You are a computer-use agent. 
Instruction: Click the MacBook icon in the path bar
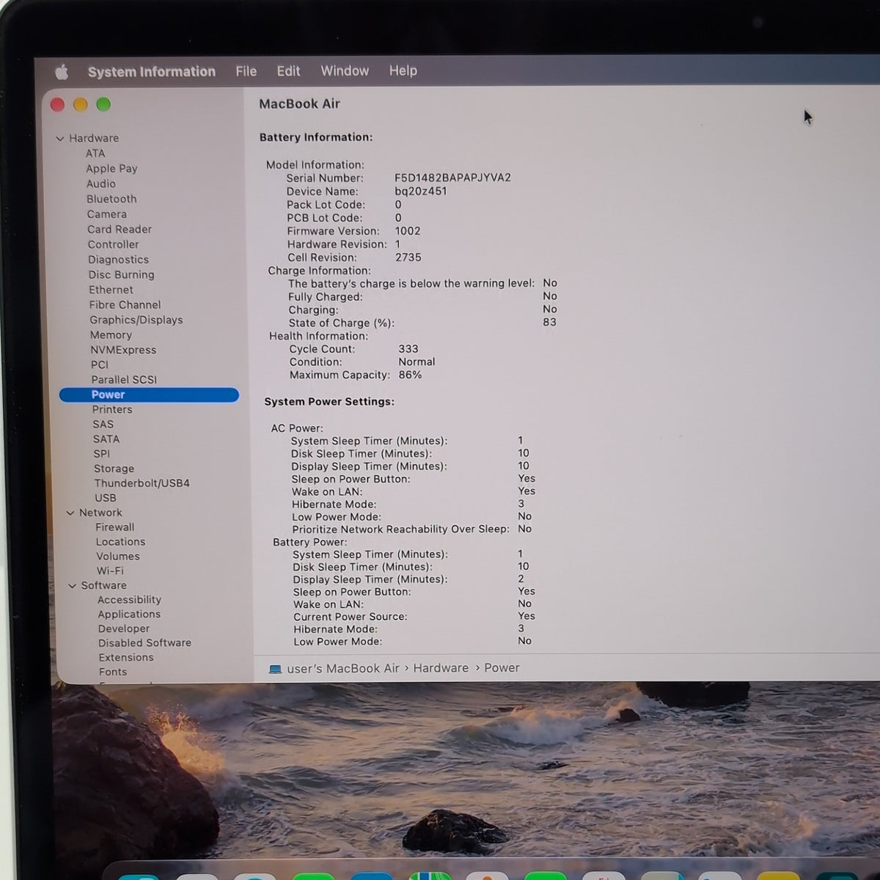(275, 669)
